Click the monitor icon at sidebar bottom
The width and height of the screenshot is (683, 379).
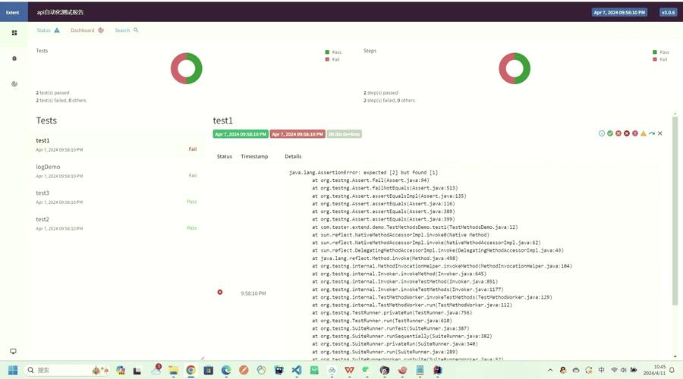13,351
